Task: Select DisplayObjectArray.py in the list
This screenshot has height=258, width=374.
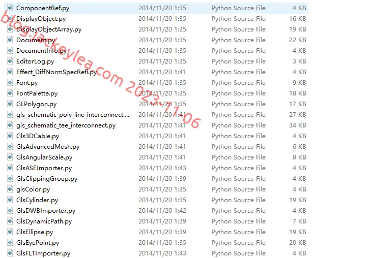Action: (49, 29)
